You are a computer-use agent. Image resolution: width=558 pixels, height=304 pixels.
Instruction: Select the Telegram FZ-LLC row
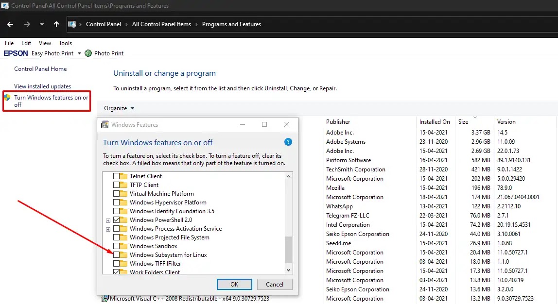[348, 216]
